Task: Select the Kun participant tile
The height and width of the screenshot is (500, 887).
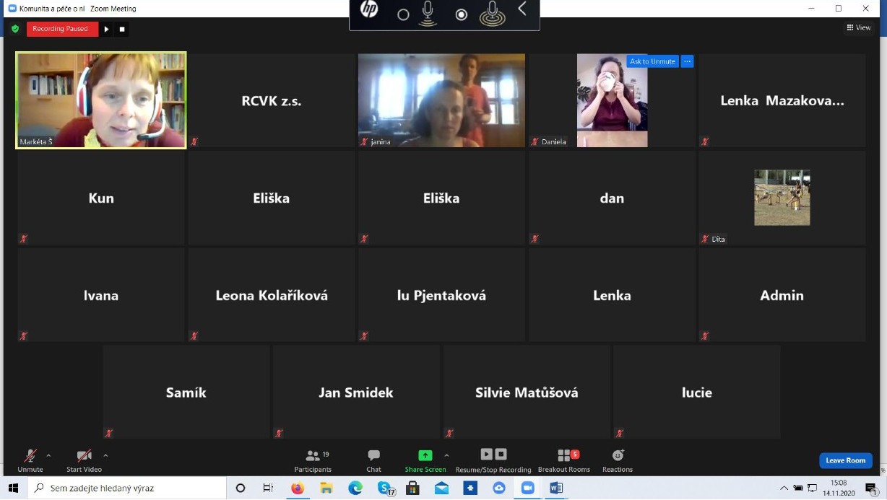Action: click(101, 198)
